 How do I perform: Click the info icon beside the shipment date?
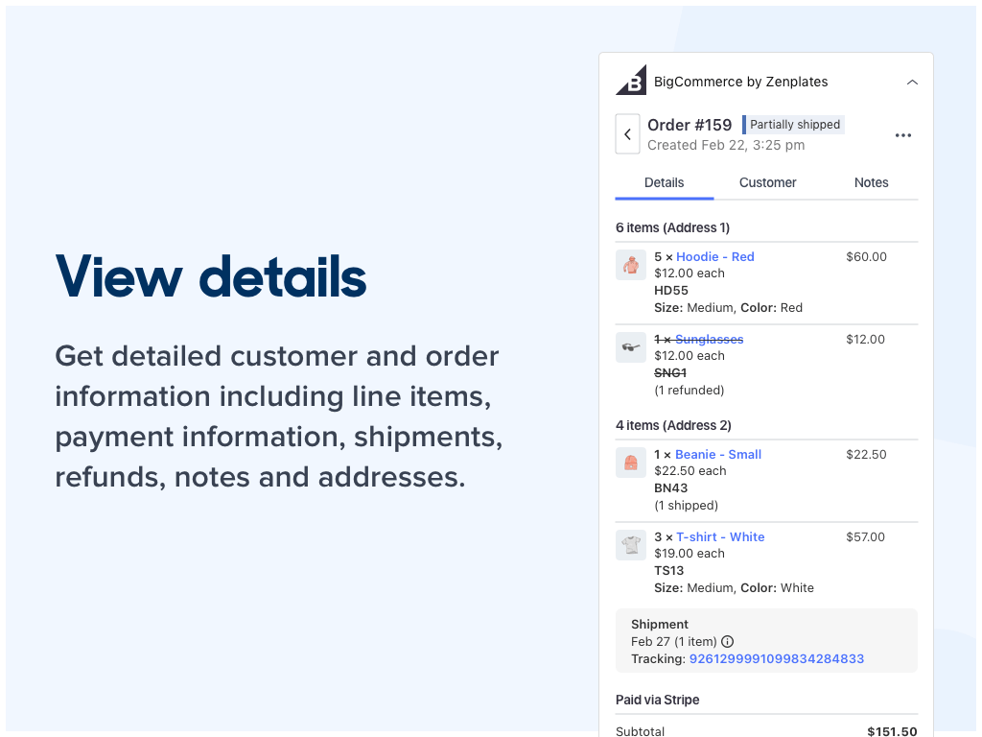[x=727, y=641]
